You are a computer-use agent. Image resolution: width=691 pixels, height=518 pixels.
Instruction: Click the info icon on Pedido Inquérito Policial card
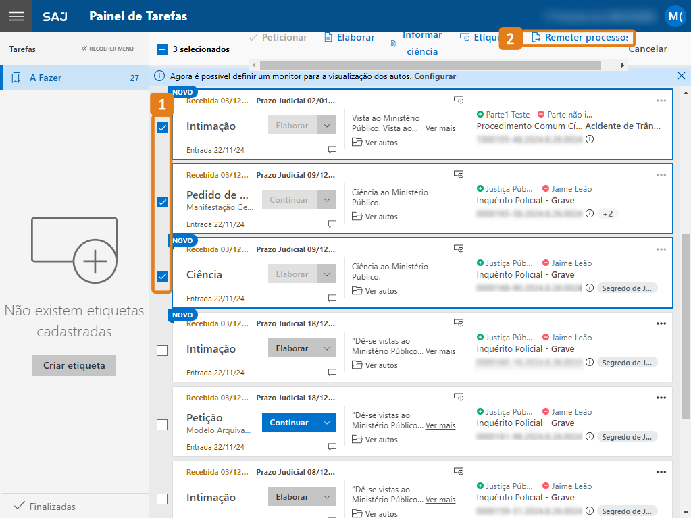(x=589, y=213)
